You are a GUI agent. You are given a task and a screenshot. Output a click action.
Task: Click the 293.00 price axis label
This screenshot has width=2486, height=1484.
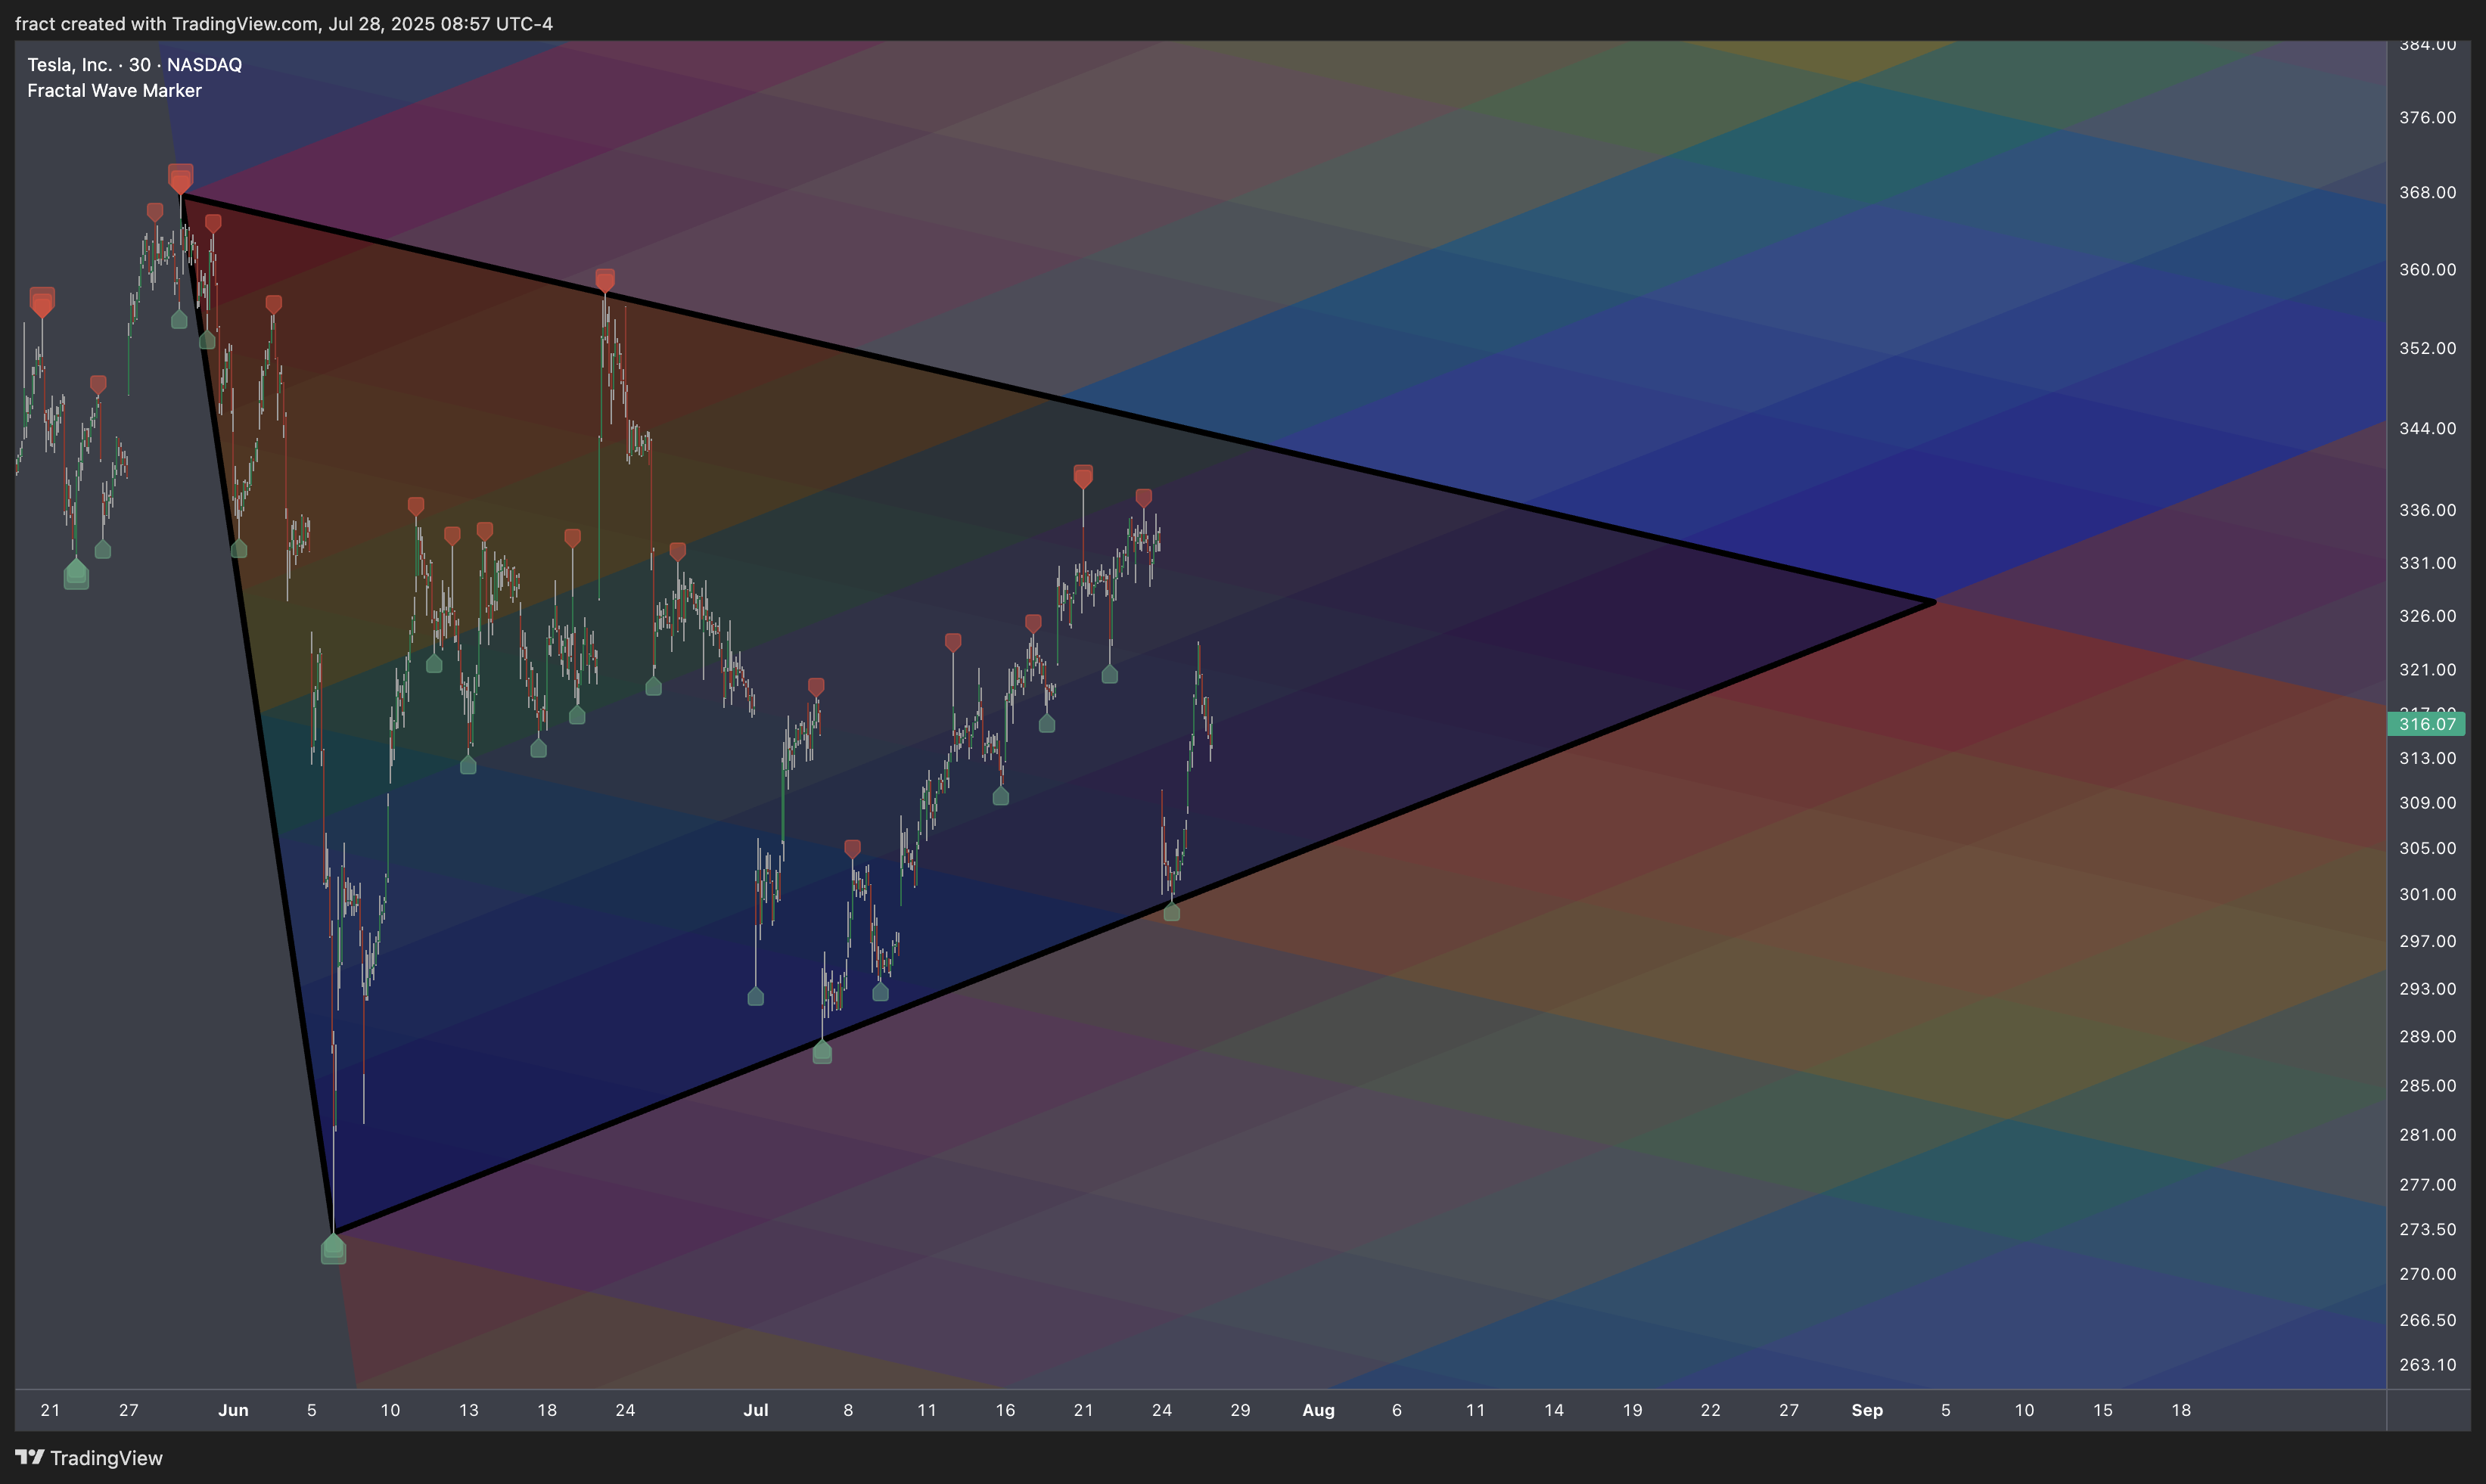(2427, 989)
